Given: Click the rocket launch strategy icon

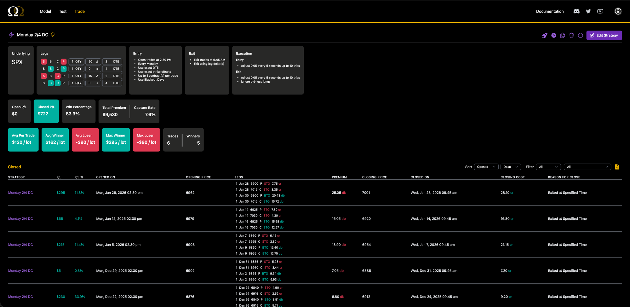Looking at the screenshot, I should 545,35.
